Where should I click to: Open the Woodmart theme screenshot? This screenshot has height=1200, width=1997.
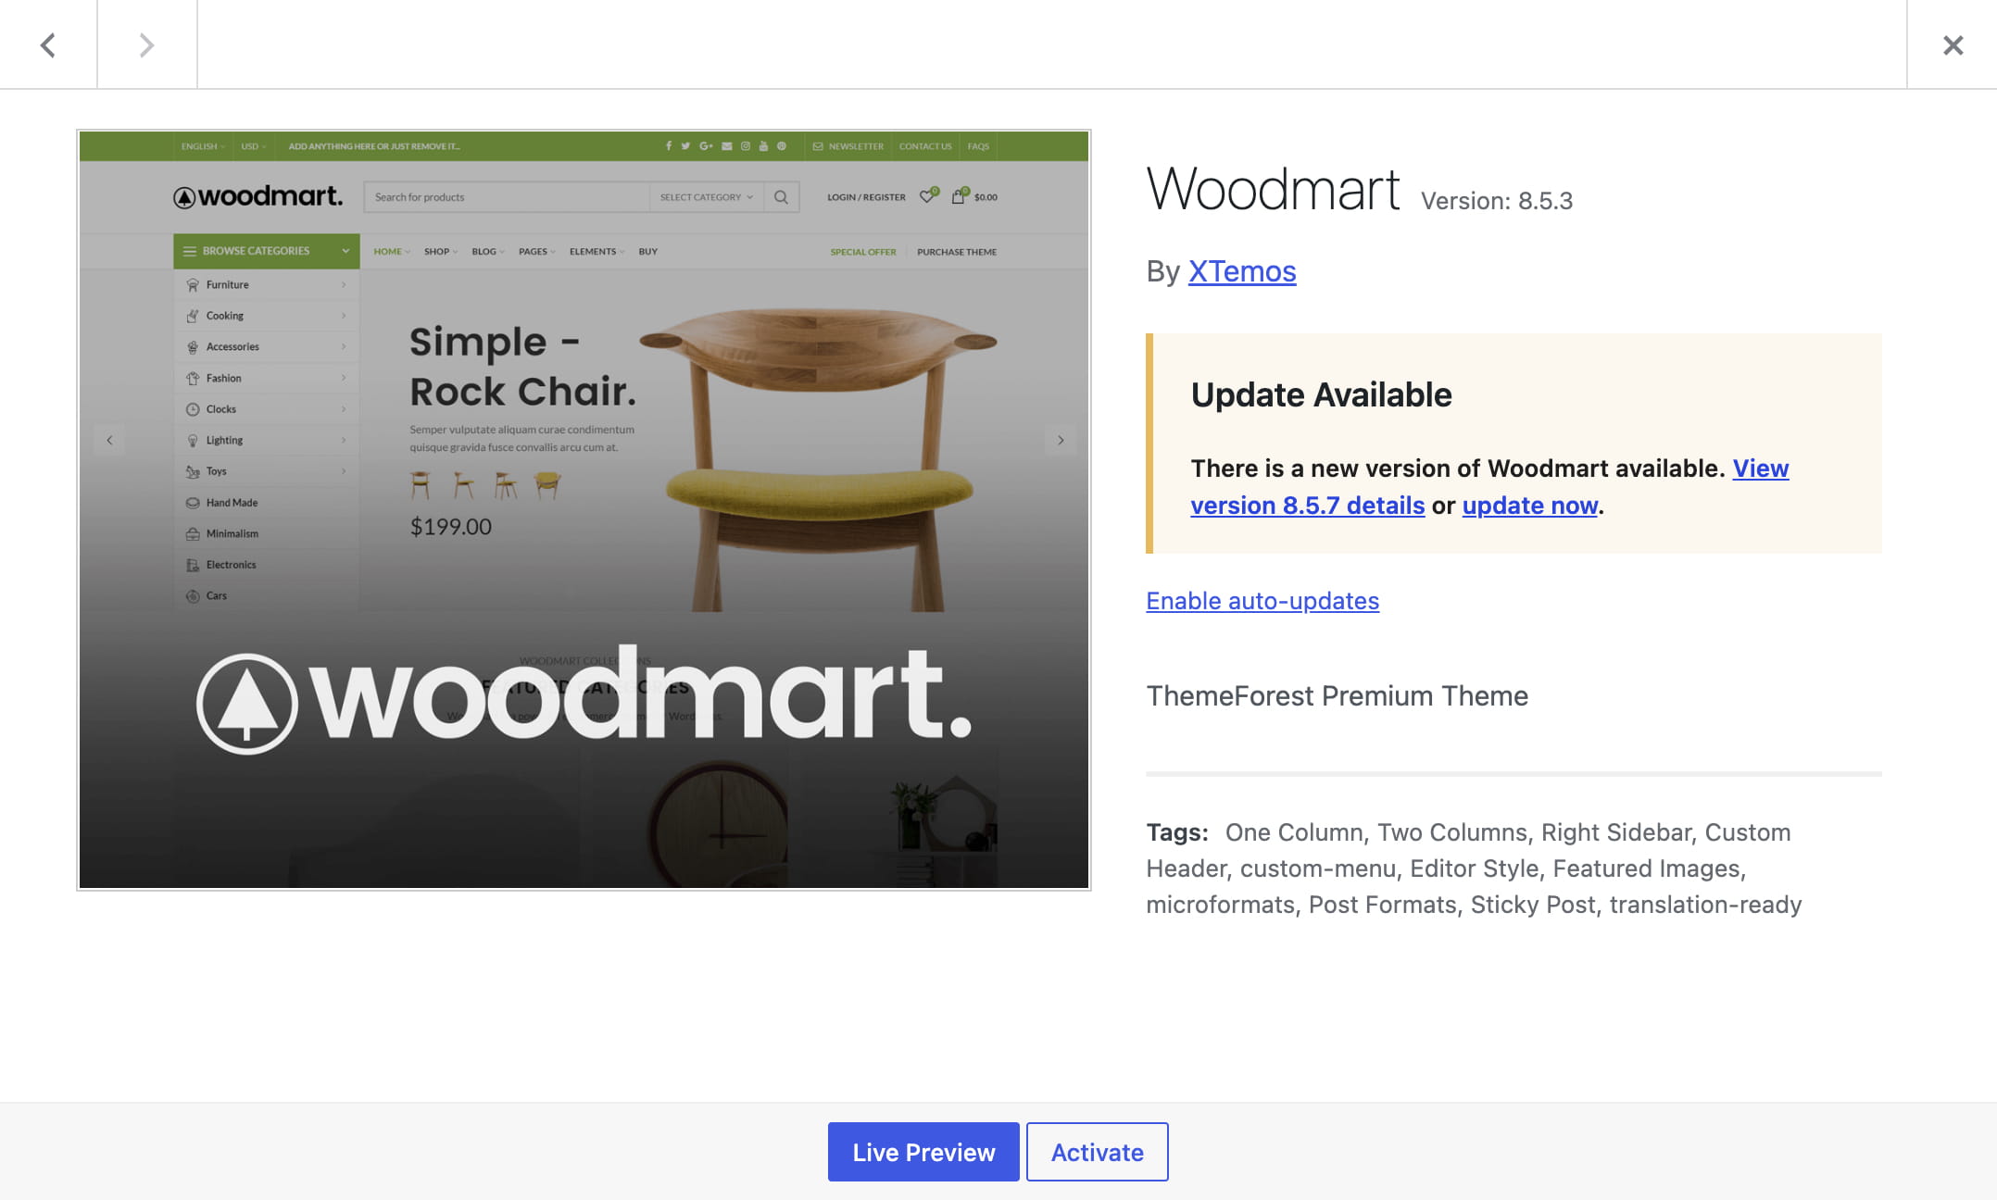[584, 510]
